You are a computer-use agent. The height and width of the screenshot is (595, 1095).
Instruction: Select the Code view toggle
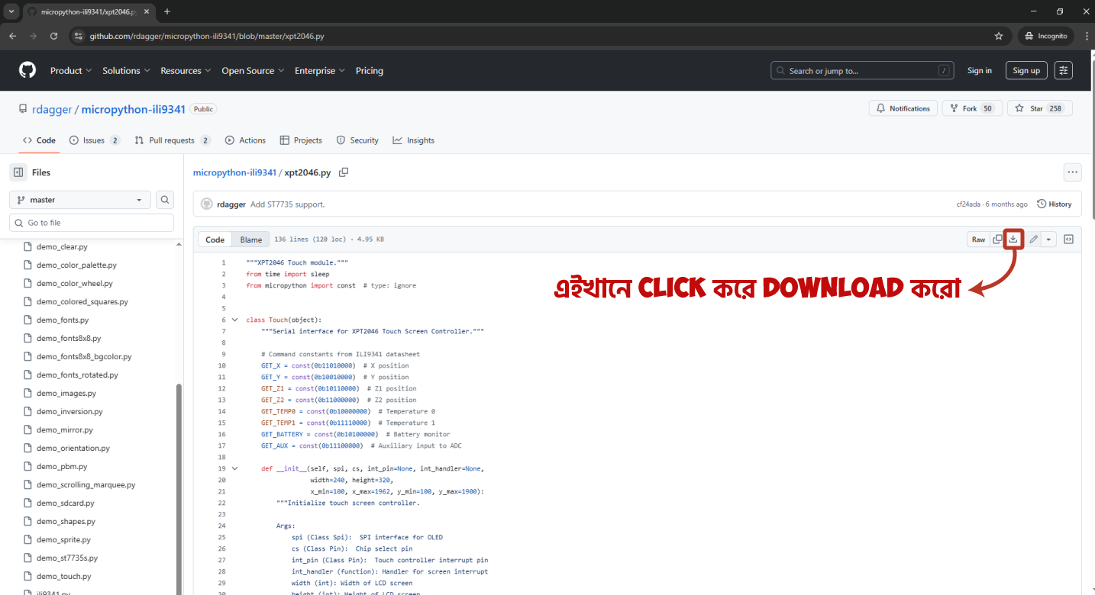click(215, 240)
